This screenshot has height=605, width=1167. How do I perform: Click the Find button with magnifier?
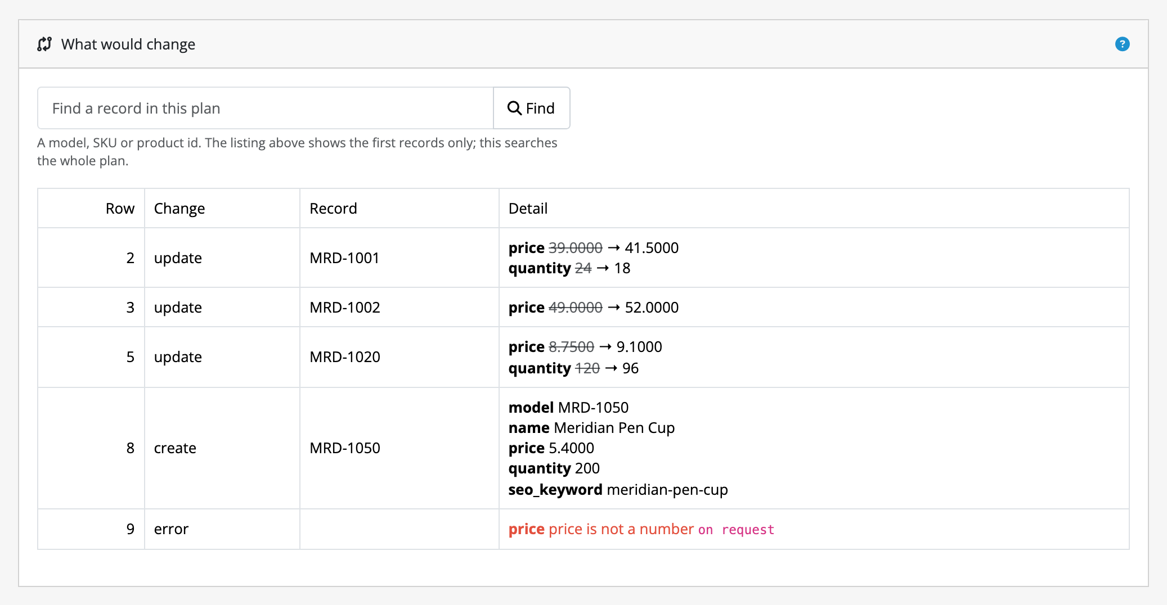click(x=531, y=108)
